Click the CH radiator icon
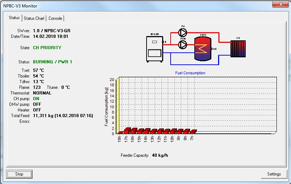291x184 pixels. [238, 48]
